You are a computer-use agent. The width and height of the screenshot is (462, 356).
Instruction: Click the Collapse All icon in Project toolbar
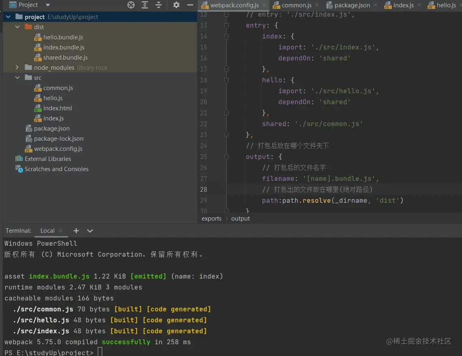159,5
